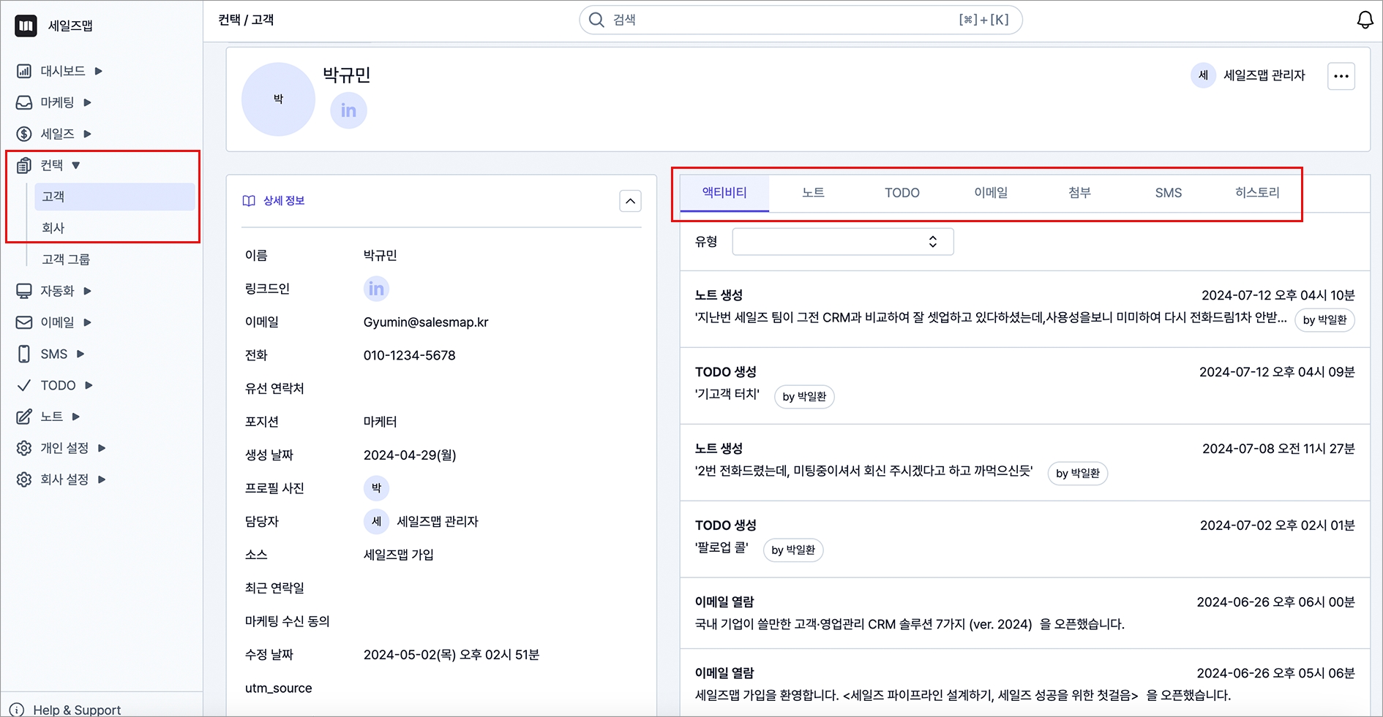The width and height of the screenshot is (1383, 717).
Task: Click the Help & Support info icon
Action: (16, 710)
